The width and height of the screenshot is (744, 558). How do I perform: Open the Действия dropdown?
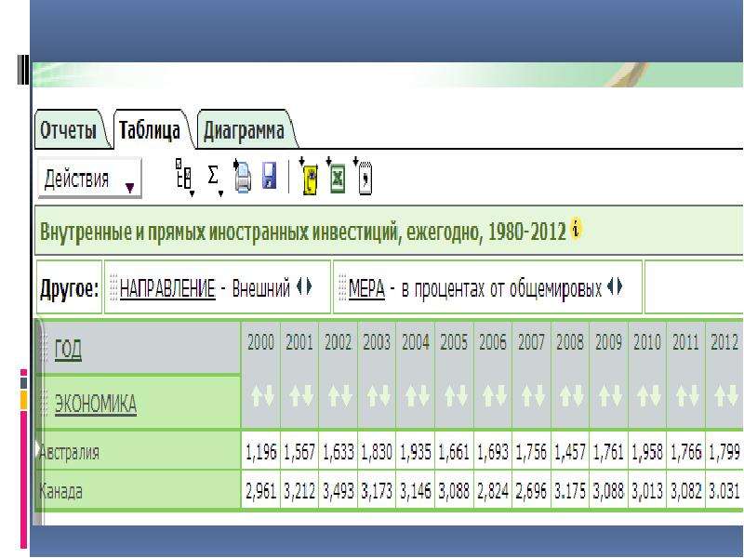89,178
